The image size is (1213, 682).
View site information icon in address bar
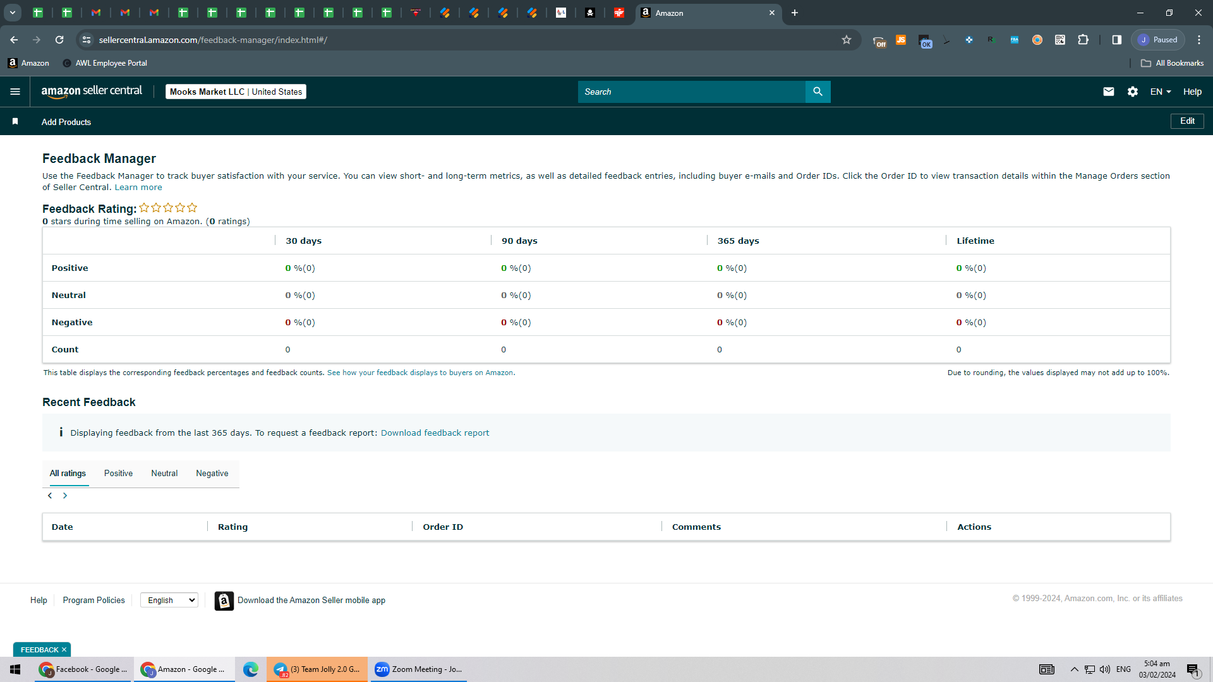point(87,40)
